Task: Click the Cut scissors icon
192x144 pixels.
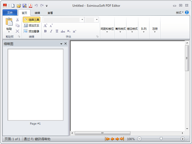Action: (x=17, y=20)
